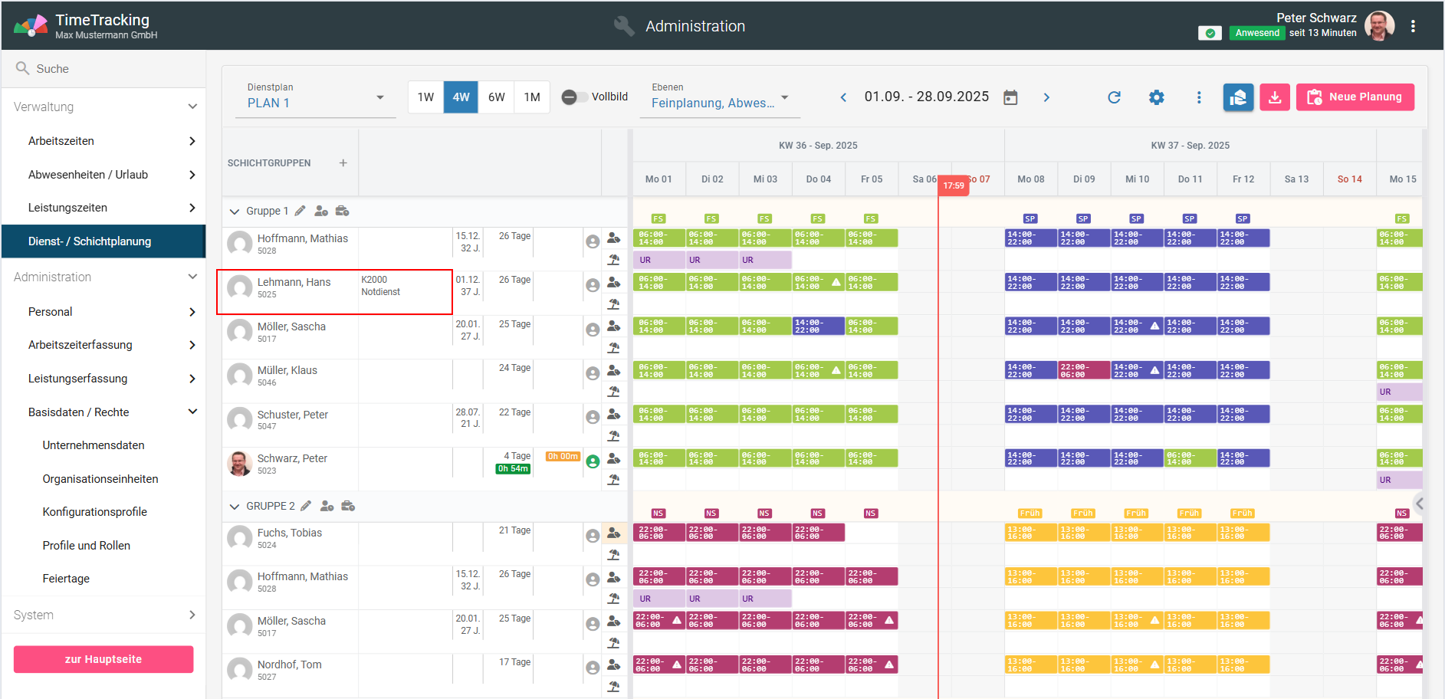1445x699 pixels.
Task: Open the Dienstplan PLAN 1 dropdown
Action: pyautogui.click(x=315, y=97)
